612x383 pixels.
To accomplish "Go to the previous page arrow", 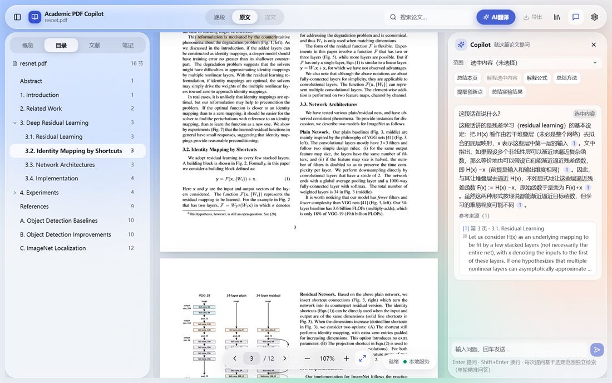I will point(235,359).
